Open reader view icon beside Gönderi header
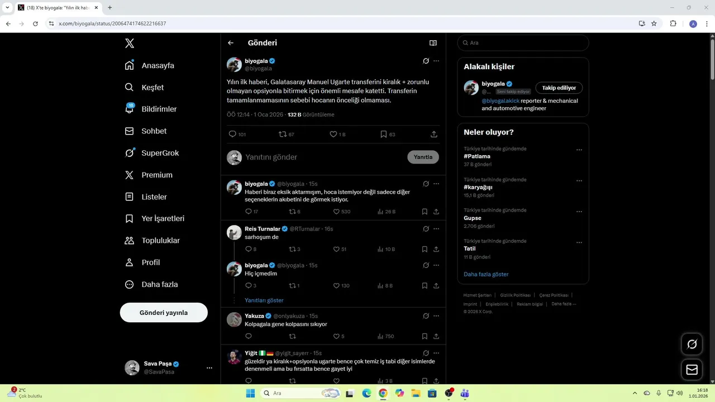Viewport: 715px width, 402px height. click(433, 43)
